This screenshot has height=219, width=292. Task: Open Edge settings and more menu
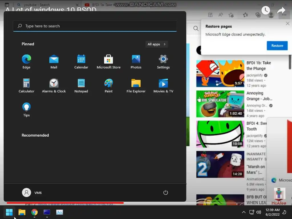(x=284, y=15)
